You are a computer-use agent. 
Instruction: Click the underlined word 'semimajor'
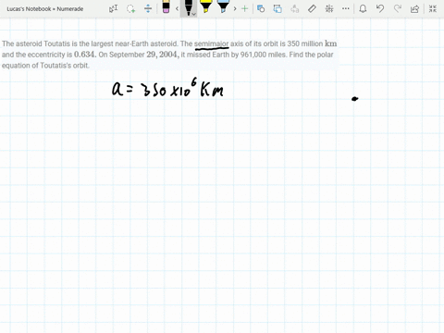(212, 43)
